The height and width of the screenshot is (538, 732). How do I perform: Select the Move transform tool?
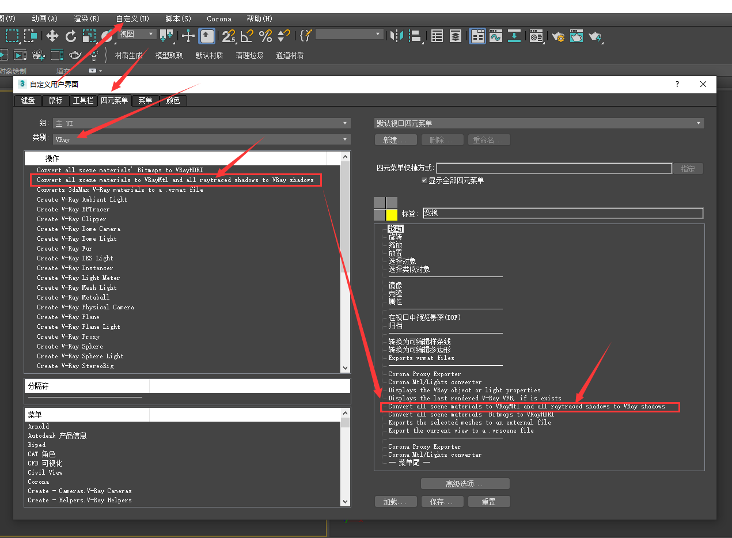pyautogui.click(x=52, y=36)
